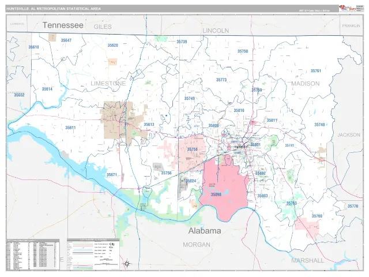Select ZIP code 35824
The width and height of the screenshot is (369, 277).
tap(191, 181)
